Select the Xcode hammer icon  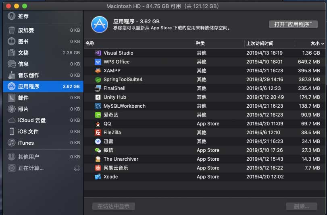(98, 177)
